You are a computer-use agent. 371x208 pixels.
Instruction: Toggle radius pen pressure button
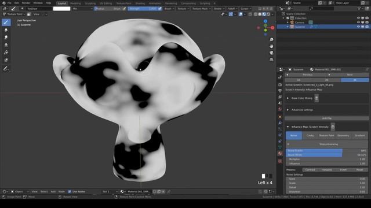coord(124,9)
